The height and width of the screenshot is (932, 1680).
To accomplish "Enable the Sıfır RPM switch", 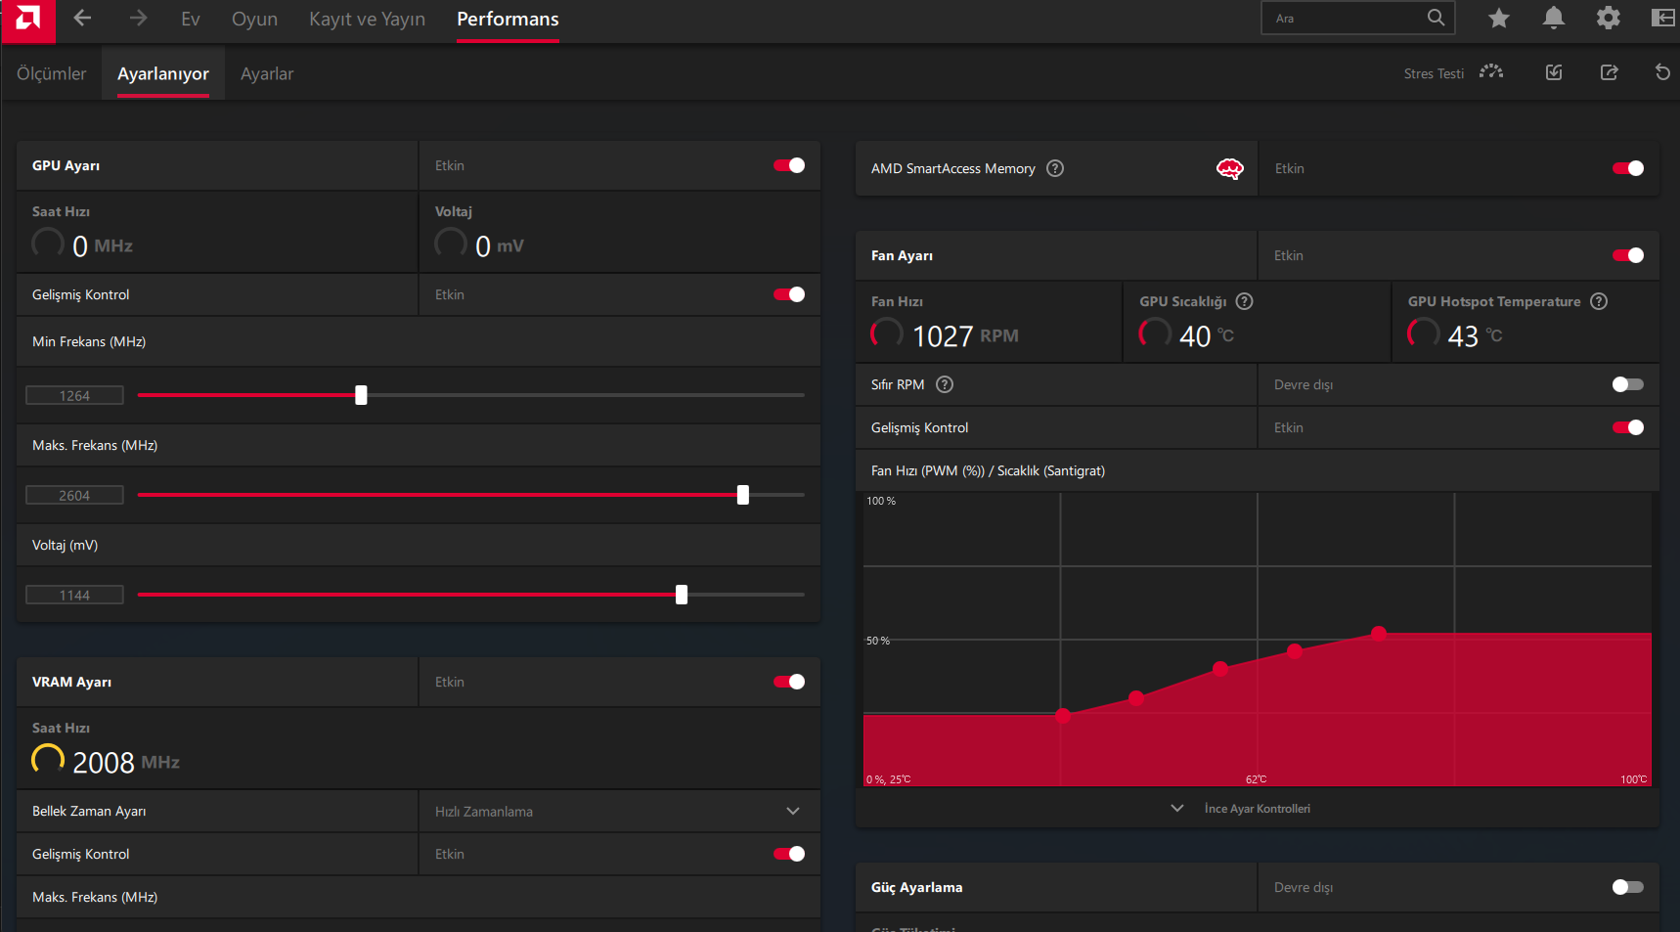I will point(1628,384).
